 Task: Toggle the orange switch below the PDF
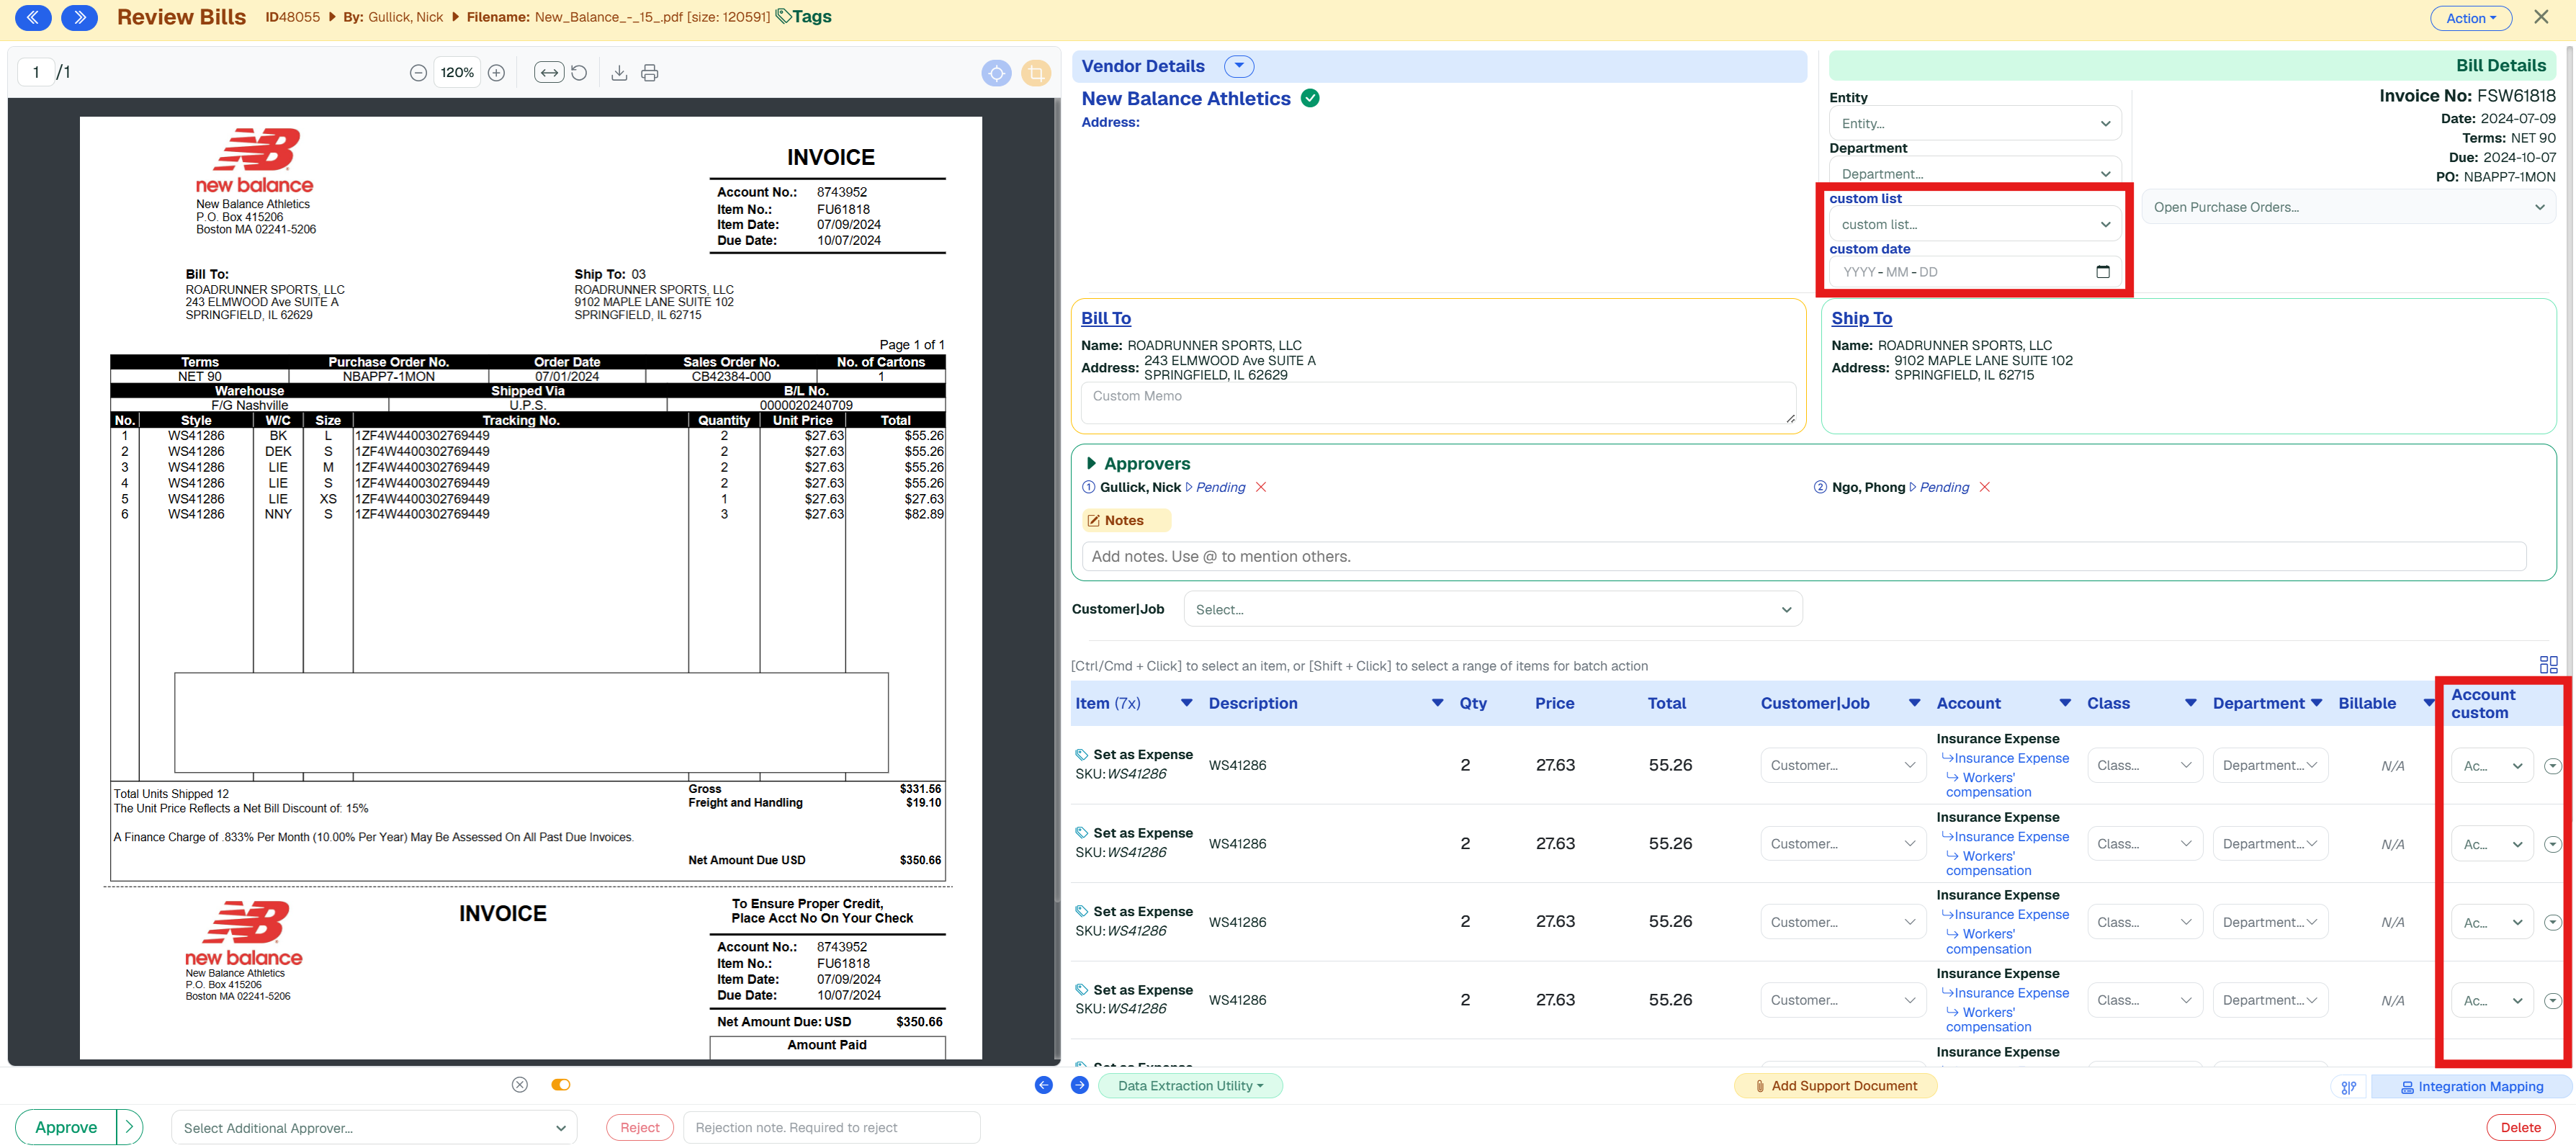point(561,1085)
